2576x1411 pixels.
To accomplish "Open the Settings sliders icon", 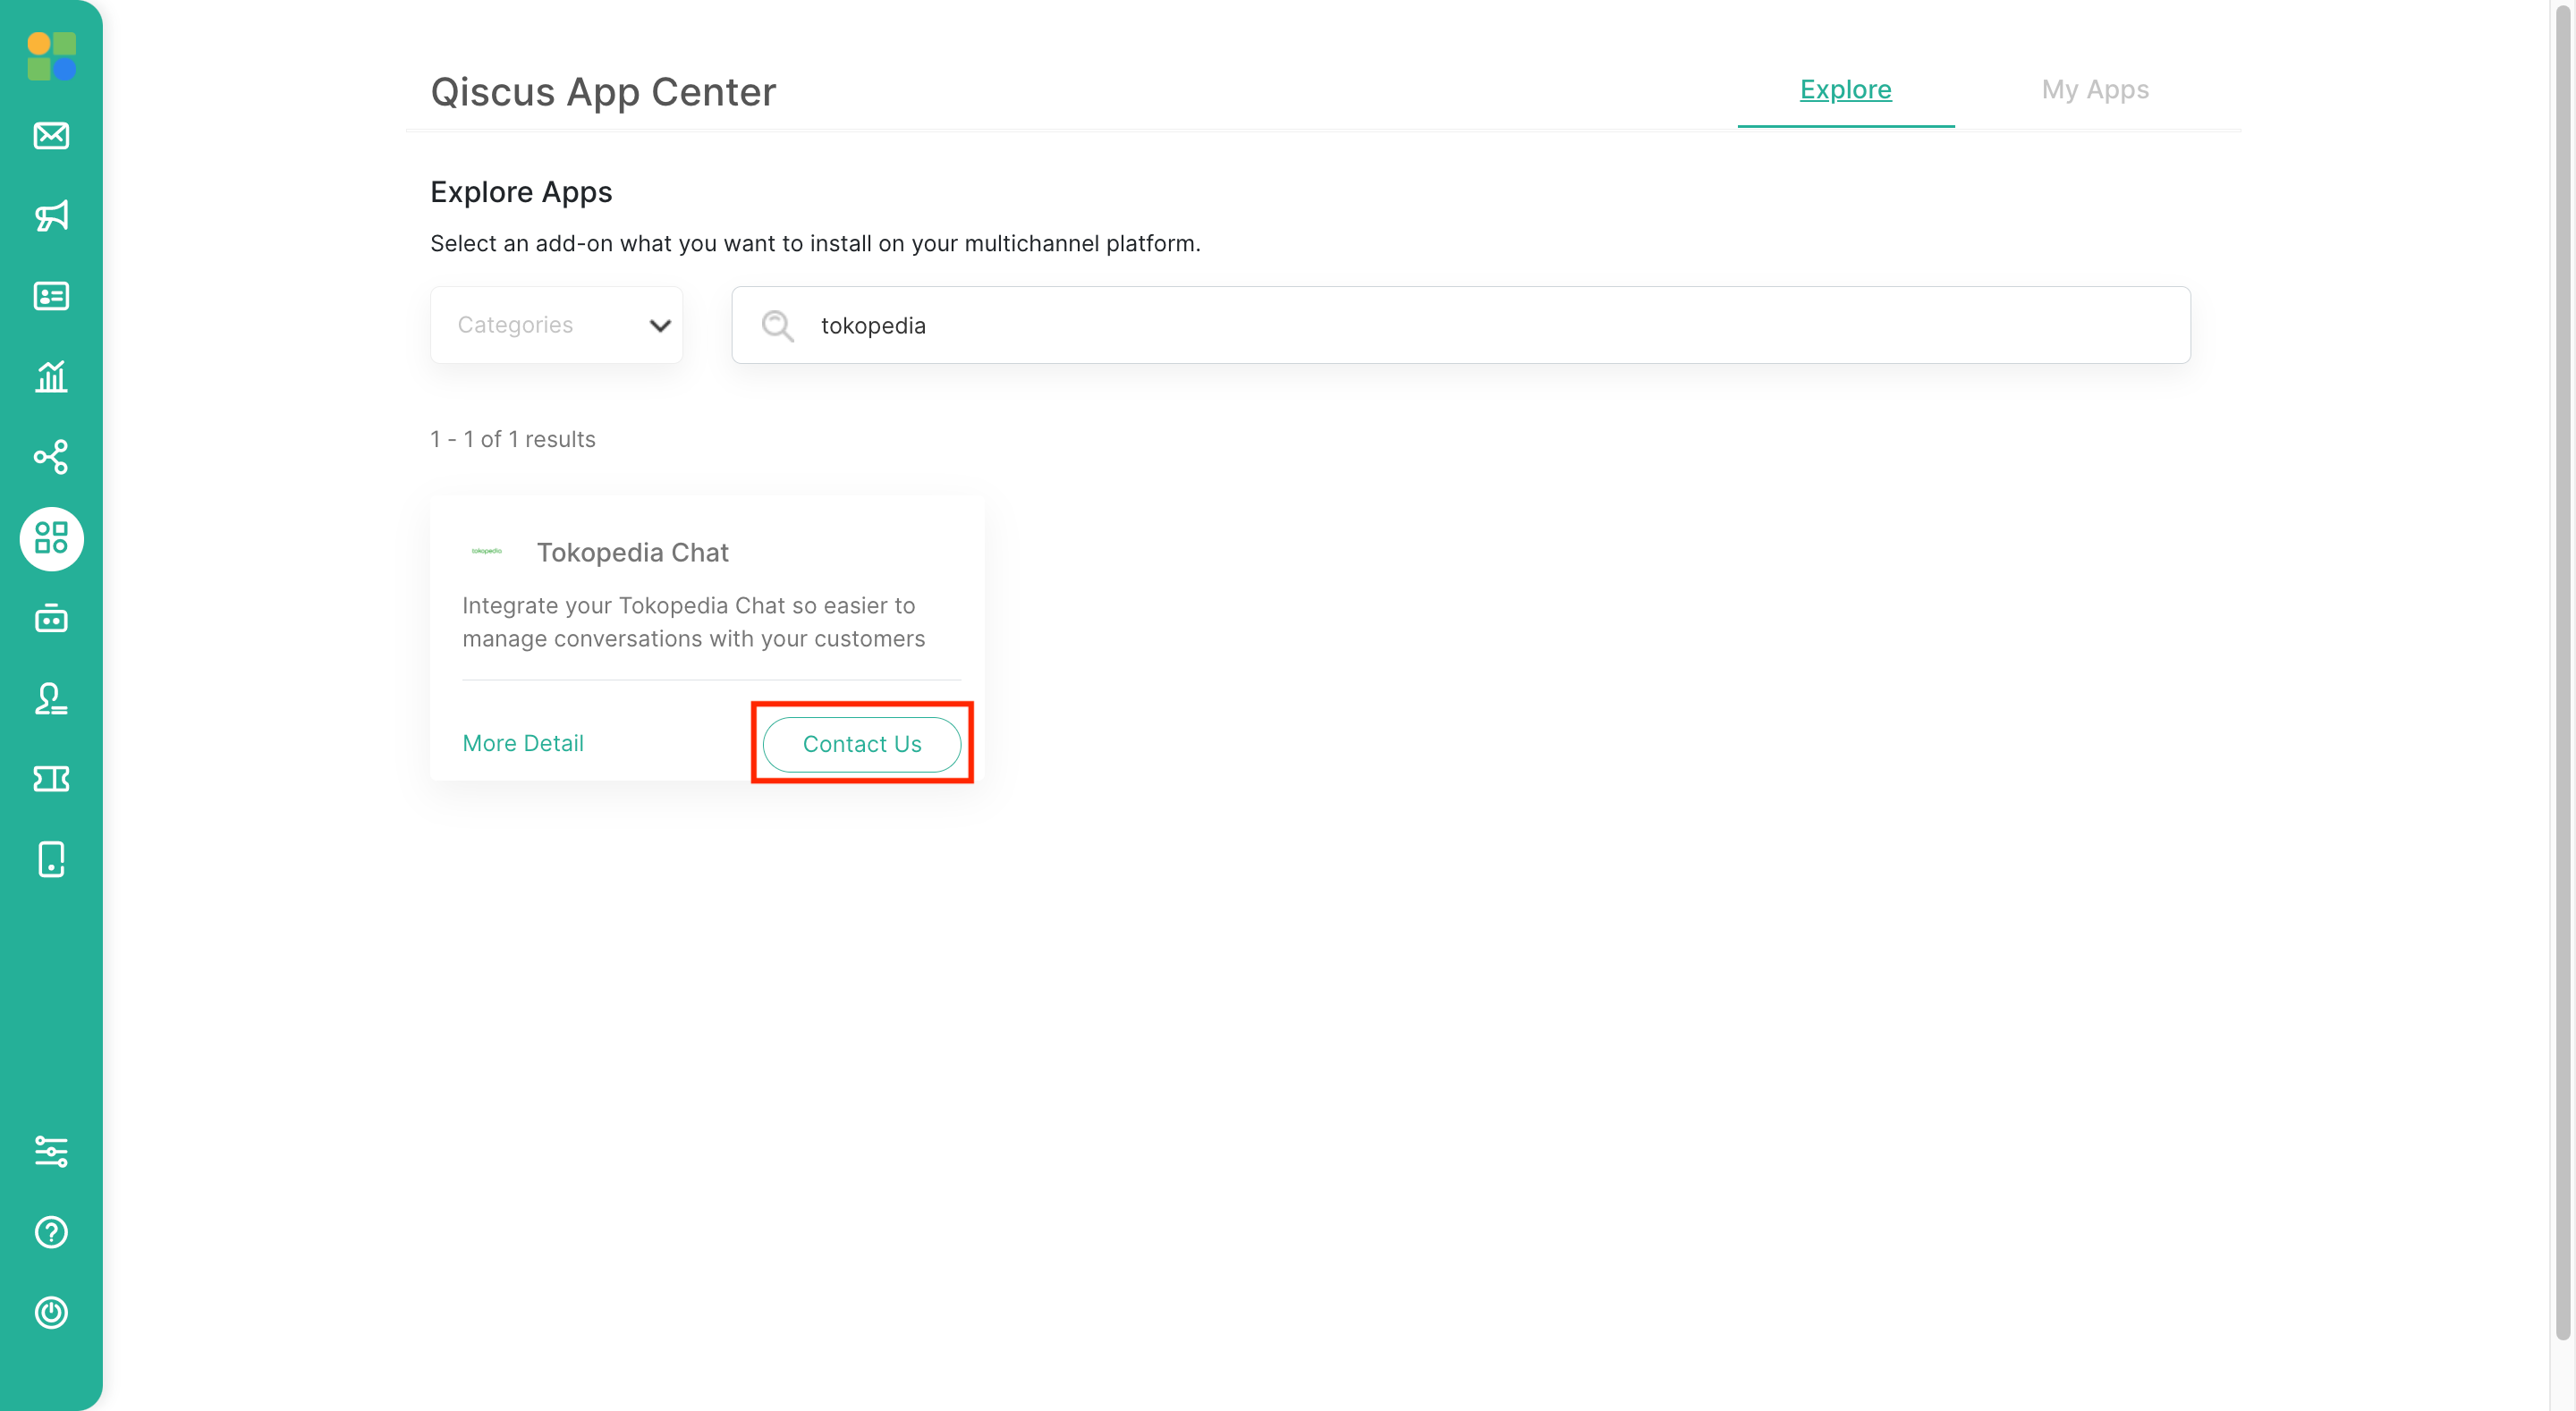I will (51, 1152).
